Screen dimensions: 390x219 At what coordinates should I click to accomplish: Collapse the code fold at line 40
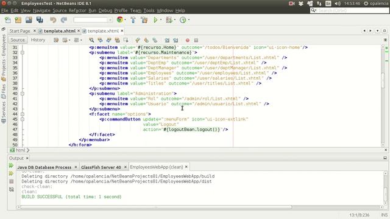coord(23,94)
